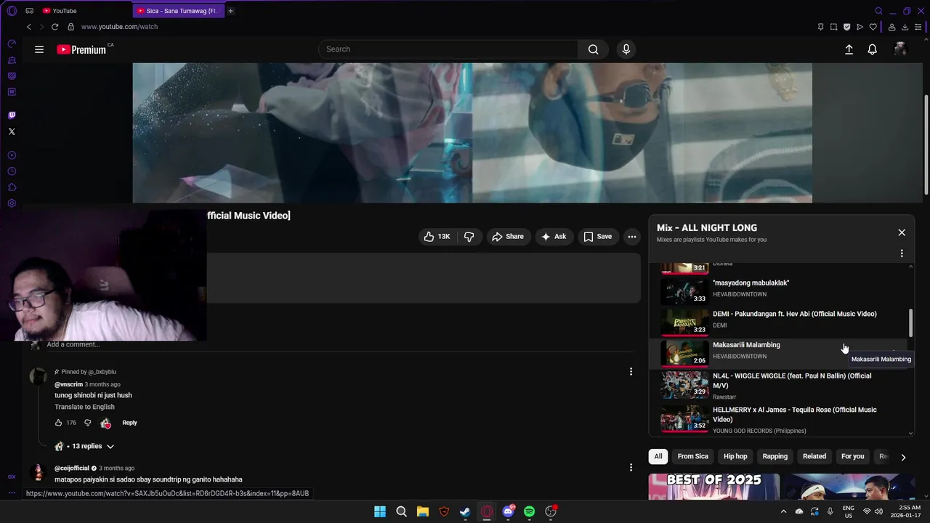Play DEMI - Pakundangan from the mix list
This screenshot has height=523, width=930.
tap(779, 321)
